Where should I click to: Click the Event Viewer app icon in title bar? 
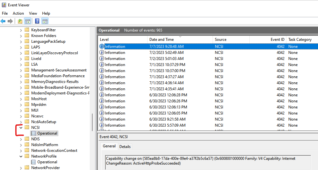tap(4, 5)
